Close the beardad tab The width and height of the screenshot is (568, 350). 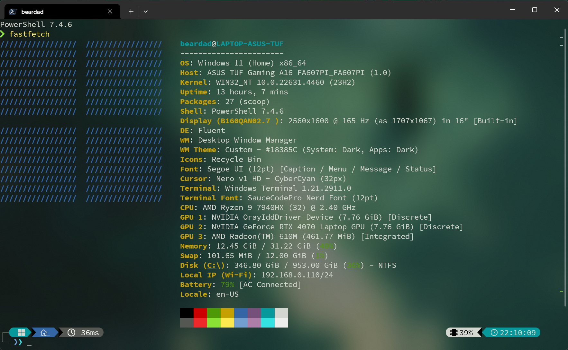(x=110, y=12)
